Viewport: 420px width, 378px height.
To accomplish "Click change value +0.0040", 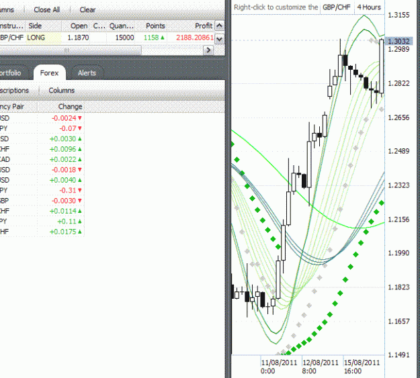I will click(63, 180).
